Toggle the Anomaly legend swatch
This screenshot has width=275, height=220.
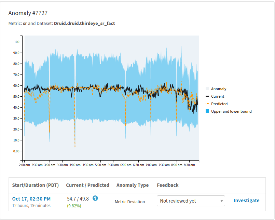(x=207, y=88)
